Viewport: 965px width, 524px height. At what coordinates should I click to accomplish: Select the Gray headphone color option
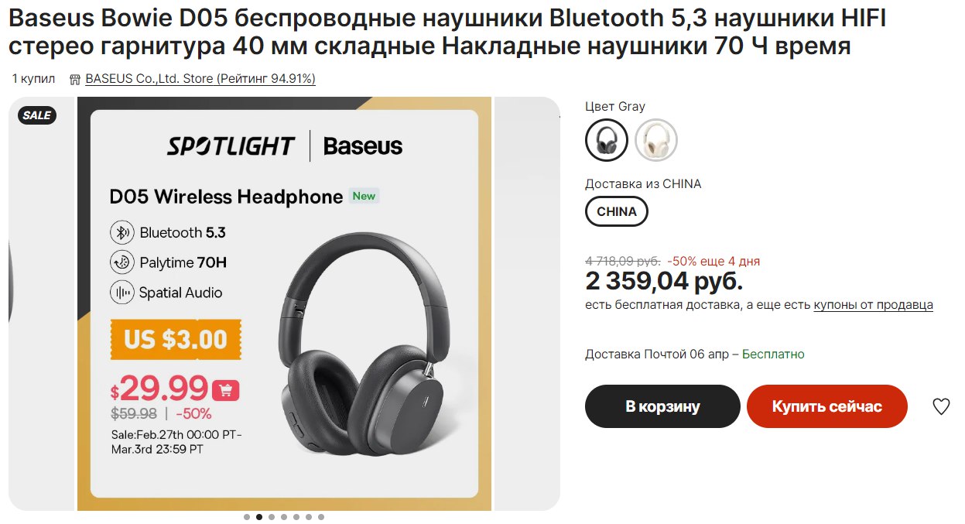[607, 140]
